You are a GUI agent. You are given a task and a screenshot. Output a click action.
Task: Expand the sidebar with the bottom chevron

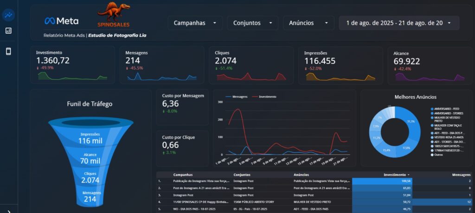pos(8,210)
